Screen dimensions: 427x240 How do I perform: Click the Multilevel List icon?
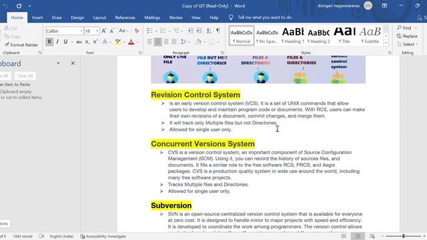coord(176,31)
